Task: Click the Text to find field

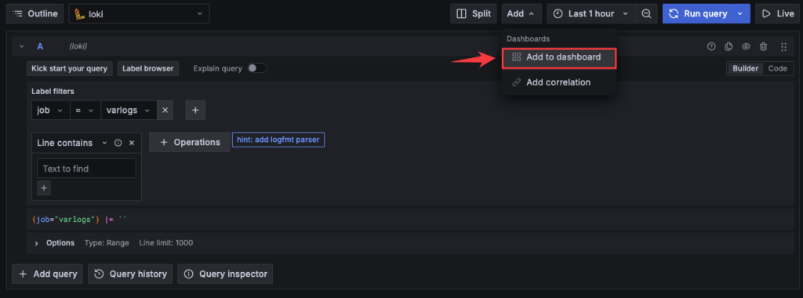Action: pyautogui.click(x=86, y=169)
